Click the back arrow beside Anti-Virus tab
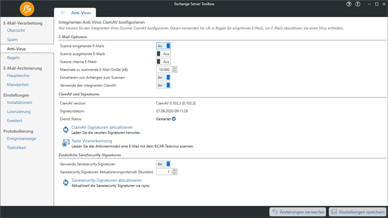The image size is (388, 218). point(63,12)
